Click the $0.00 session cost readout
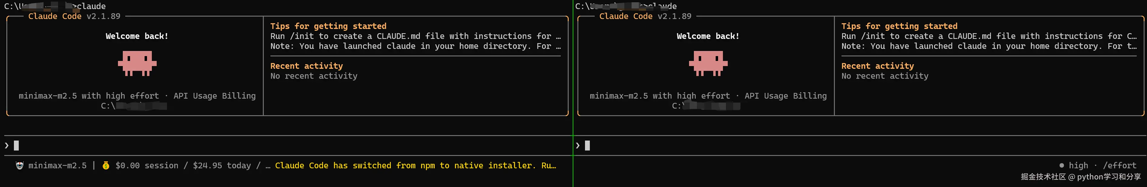The image size is (1147, 187). click(x=146, y=166)
